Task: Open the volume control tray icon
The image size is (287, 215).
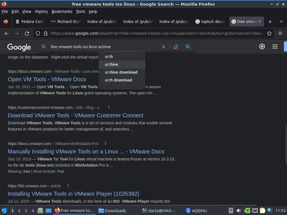Action: [239, 211]
